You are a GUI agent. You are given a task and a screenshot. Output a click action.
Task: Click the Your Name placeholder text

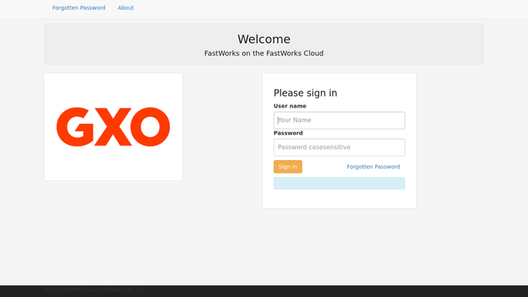coord(295,120)
